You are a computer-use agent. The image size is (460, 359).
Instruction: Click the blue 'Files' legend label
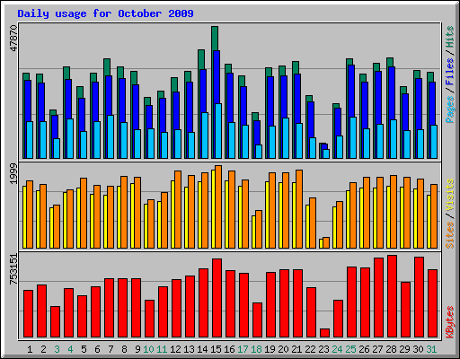click(x=450, y=72)
